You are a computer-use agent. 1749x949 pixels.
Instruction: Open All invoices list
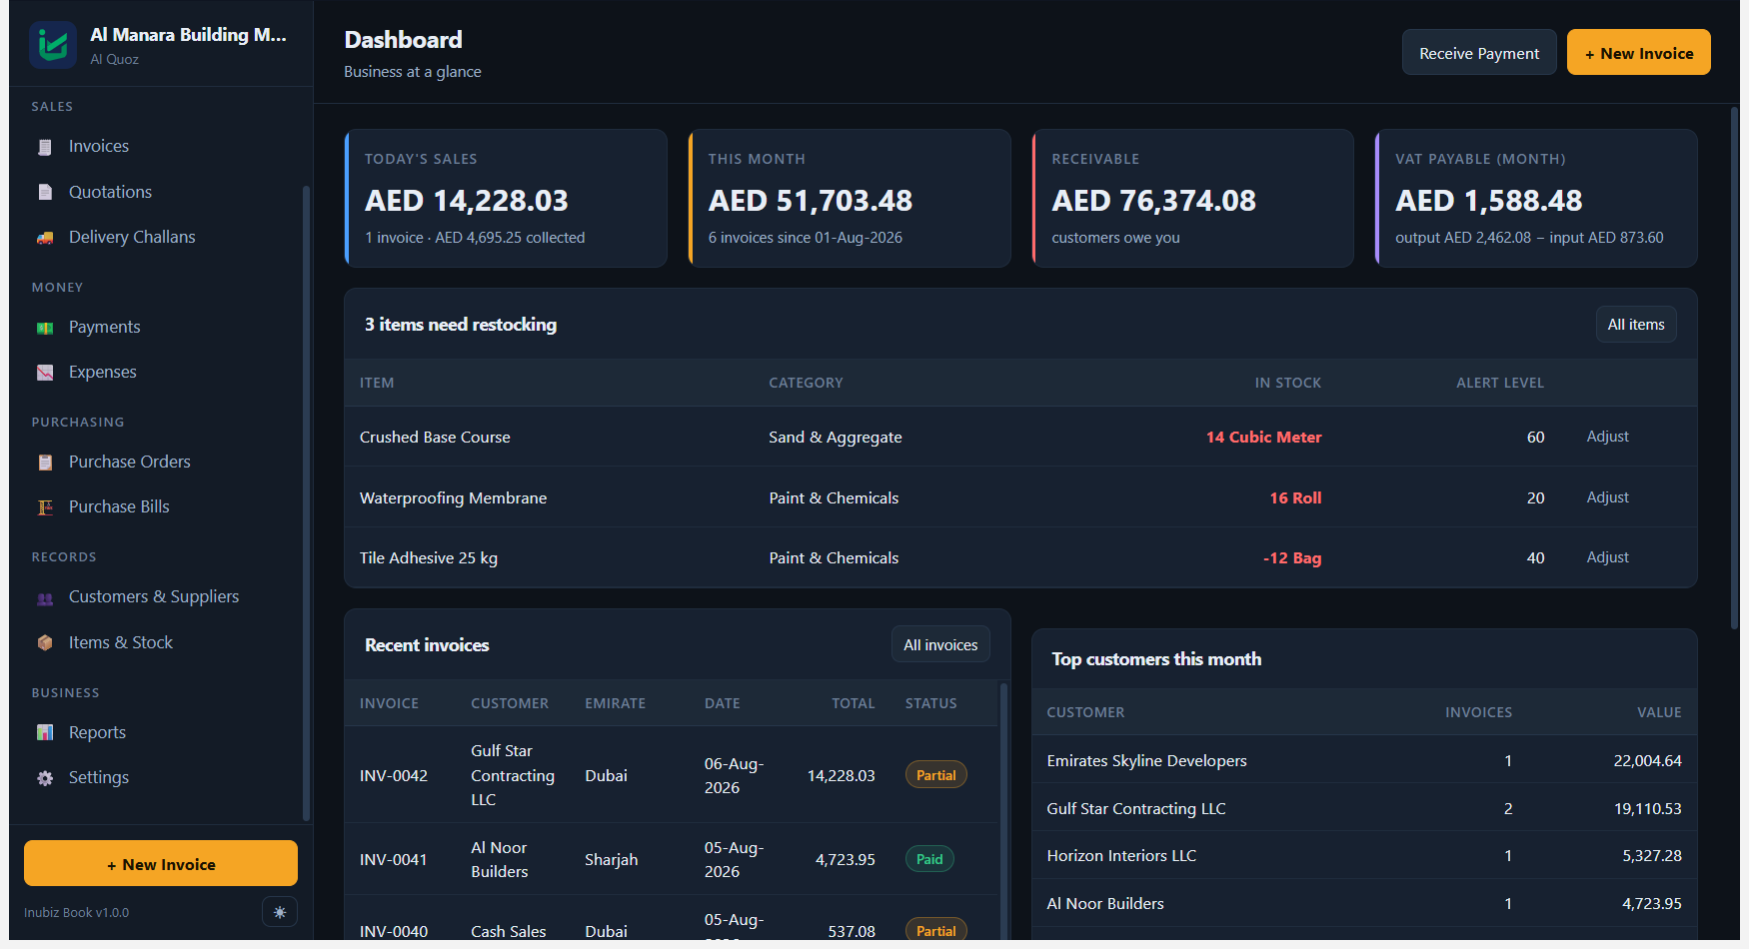point(940,645)
